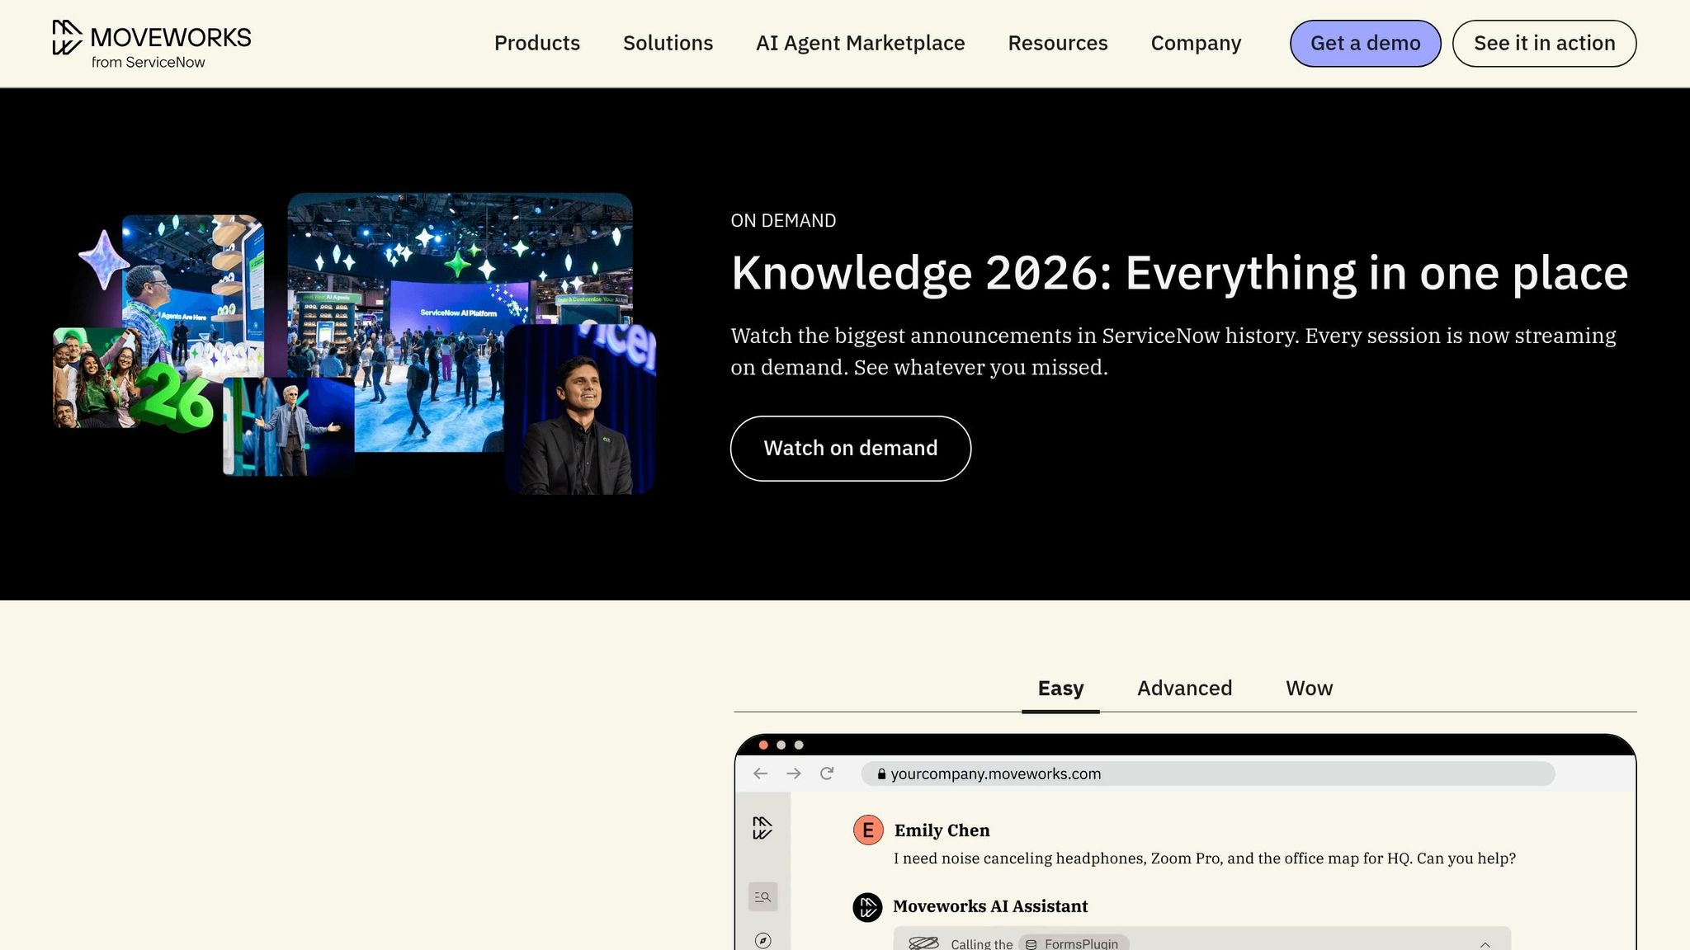Click the reload icon in the demo browser

point(827,774)
